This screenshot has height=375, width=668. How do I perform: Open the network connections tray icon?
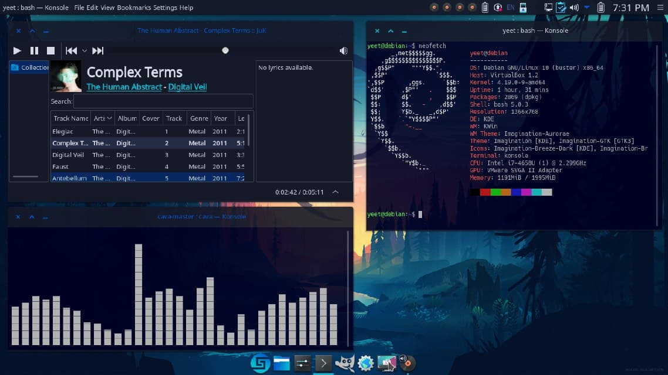point(548,8)
